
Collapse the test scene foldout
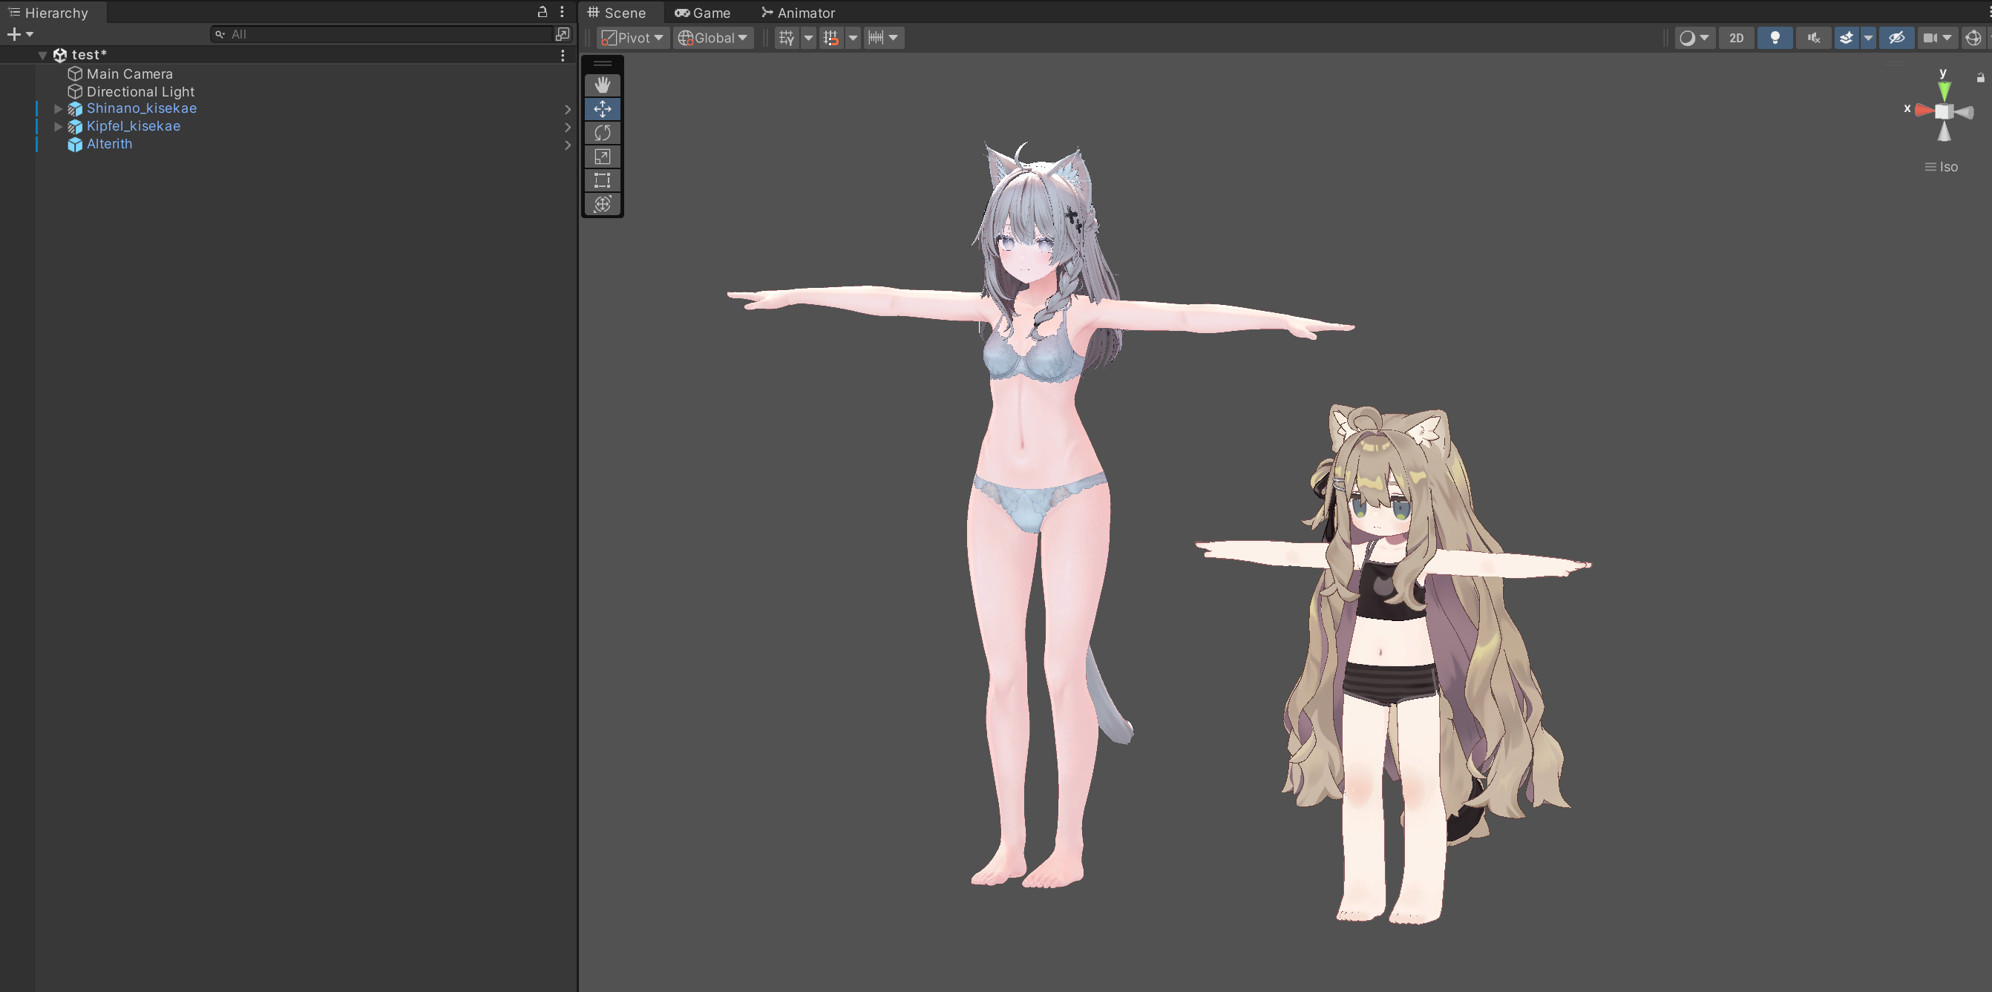pos(42,56)
